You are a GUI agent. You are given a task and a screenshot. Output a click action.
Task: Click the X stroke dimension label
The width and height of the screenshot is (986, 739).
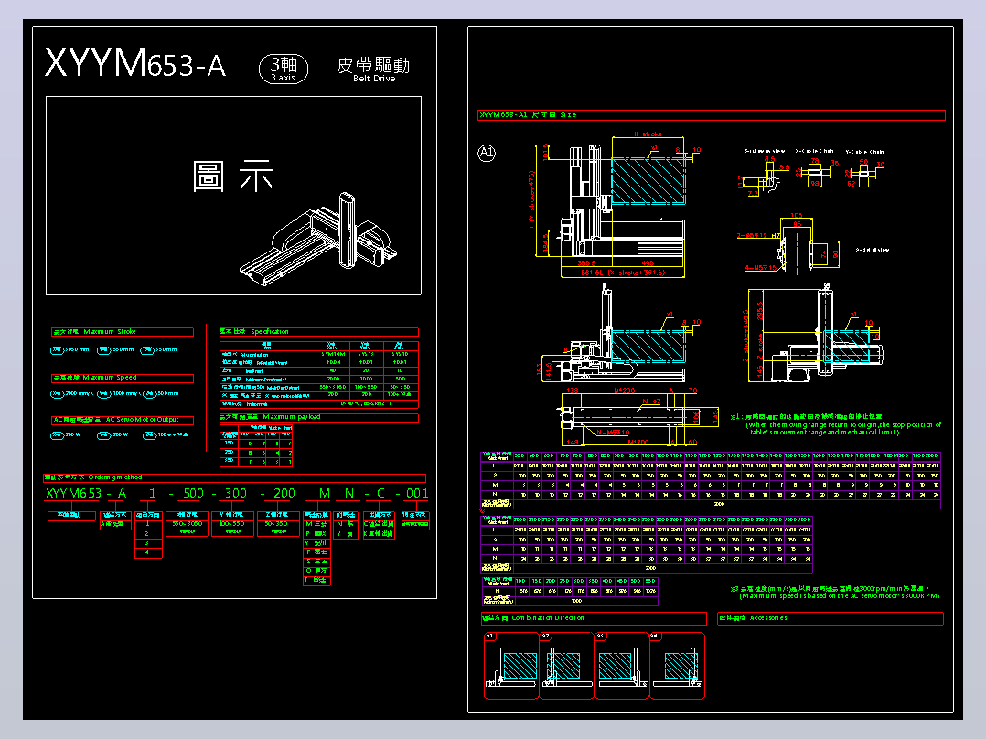tap(648, 134)
